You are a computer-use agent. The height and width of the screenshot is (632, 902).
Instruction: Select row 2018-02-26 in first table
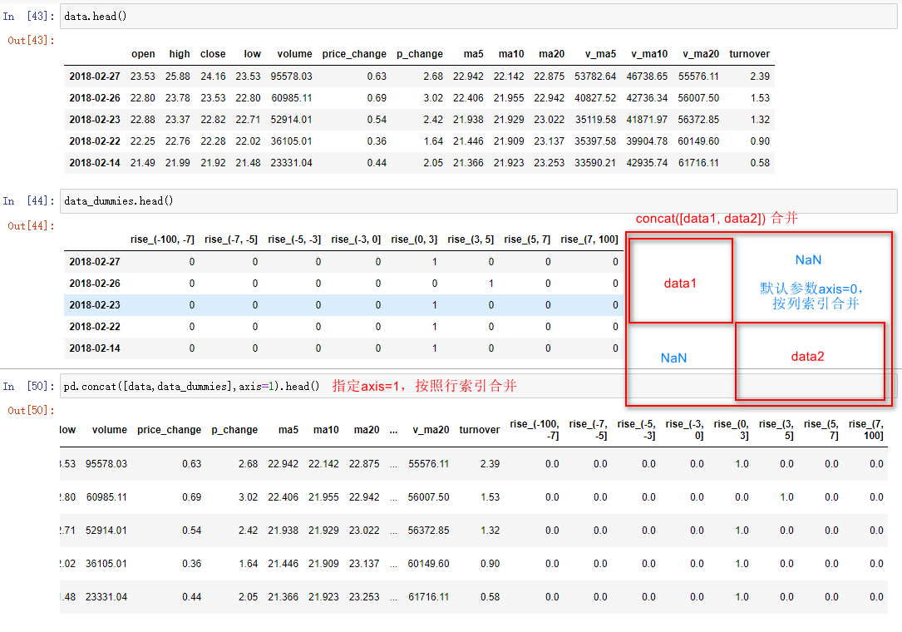[419, 98]
